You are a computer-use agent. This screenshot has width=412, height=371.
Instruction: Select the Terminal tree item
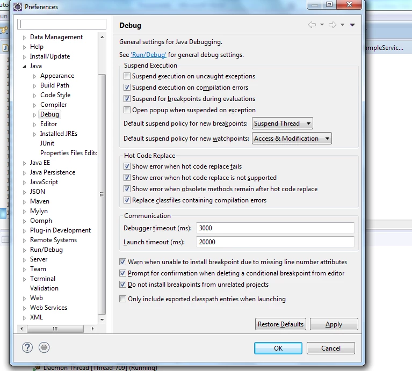[x=42, y=279]
